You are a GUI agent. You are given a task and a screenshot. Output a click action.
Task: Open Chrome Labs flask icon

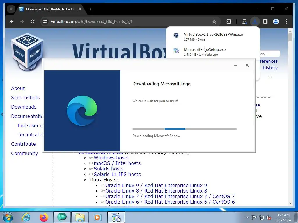click(x=244, y=21)
